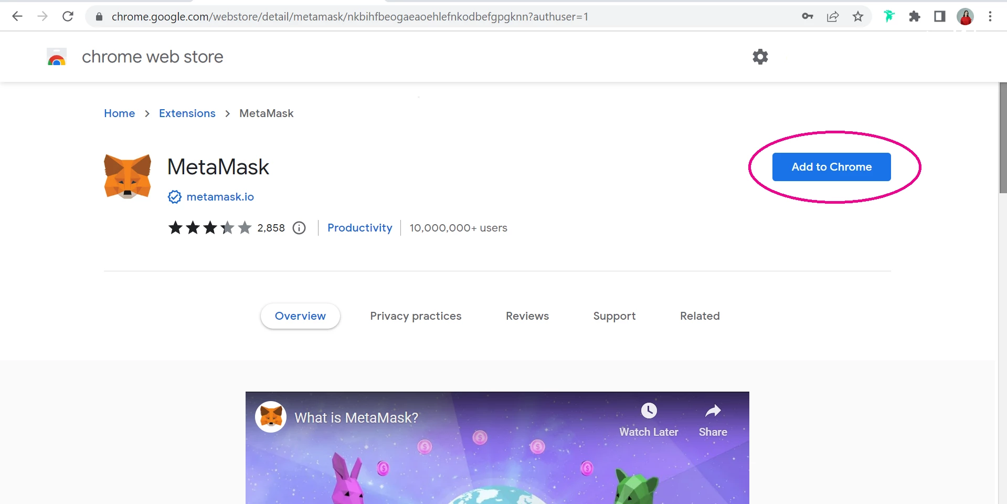Click the video Share arrow icon
The image size is (1007, 504).
click(713, 410)
